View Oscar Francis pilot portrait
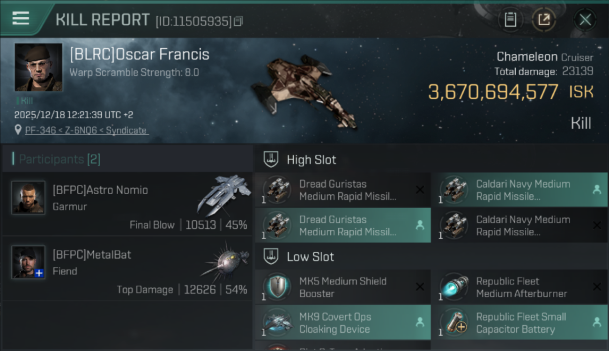 pyautogui.click(x=38, y=67)
